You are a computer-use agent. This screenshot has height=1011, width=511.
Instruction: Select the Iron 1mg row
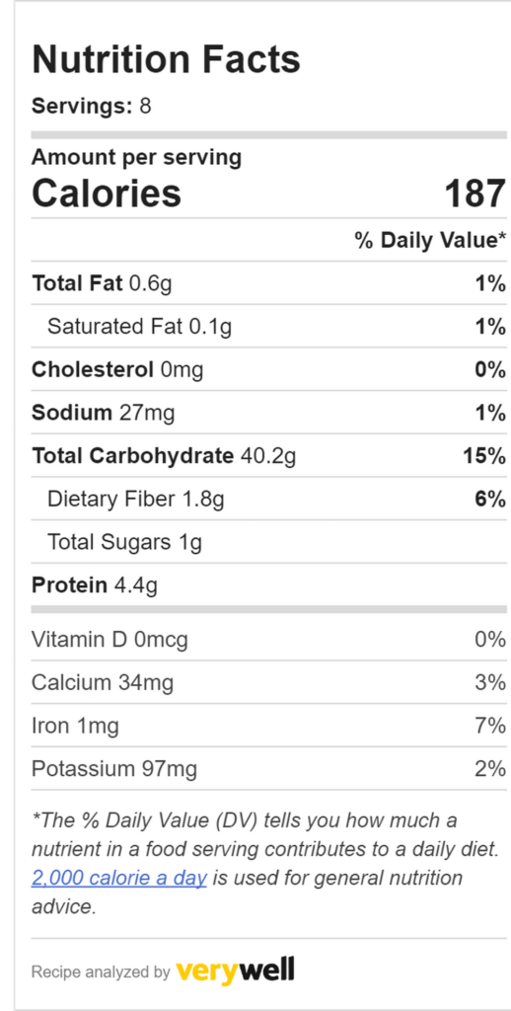[x=268, y=726]
